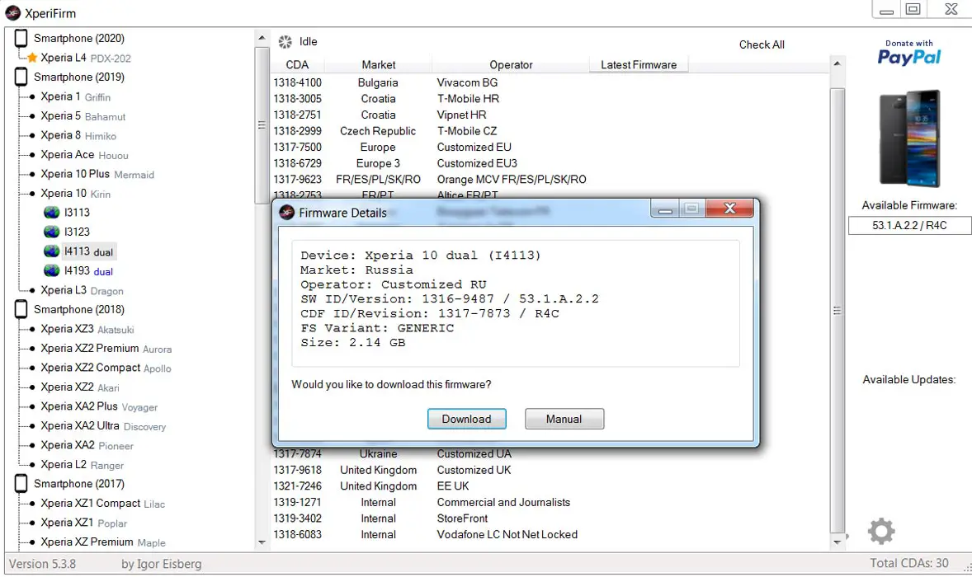Select the T-Mobile HR Croatia row
Screen dimensions: 972x577
tap(549, 98)
